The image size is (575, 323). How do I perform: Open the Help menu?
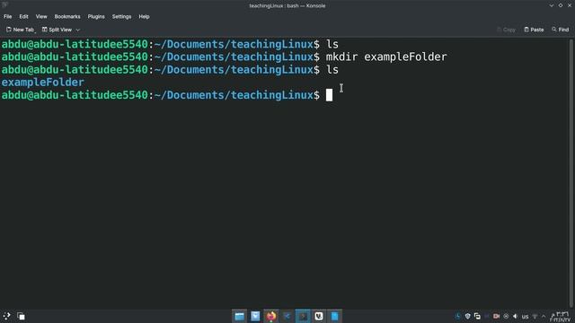(x=144, y=16)
